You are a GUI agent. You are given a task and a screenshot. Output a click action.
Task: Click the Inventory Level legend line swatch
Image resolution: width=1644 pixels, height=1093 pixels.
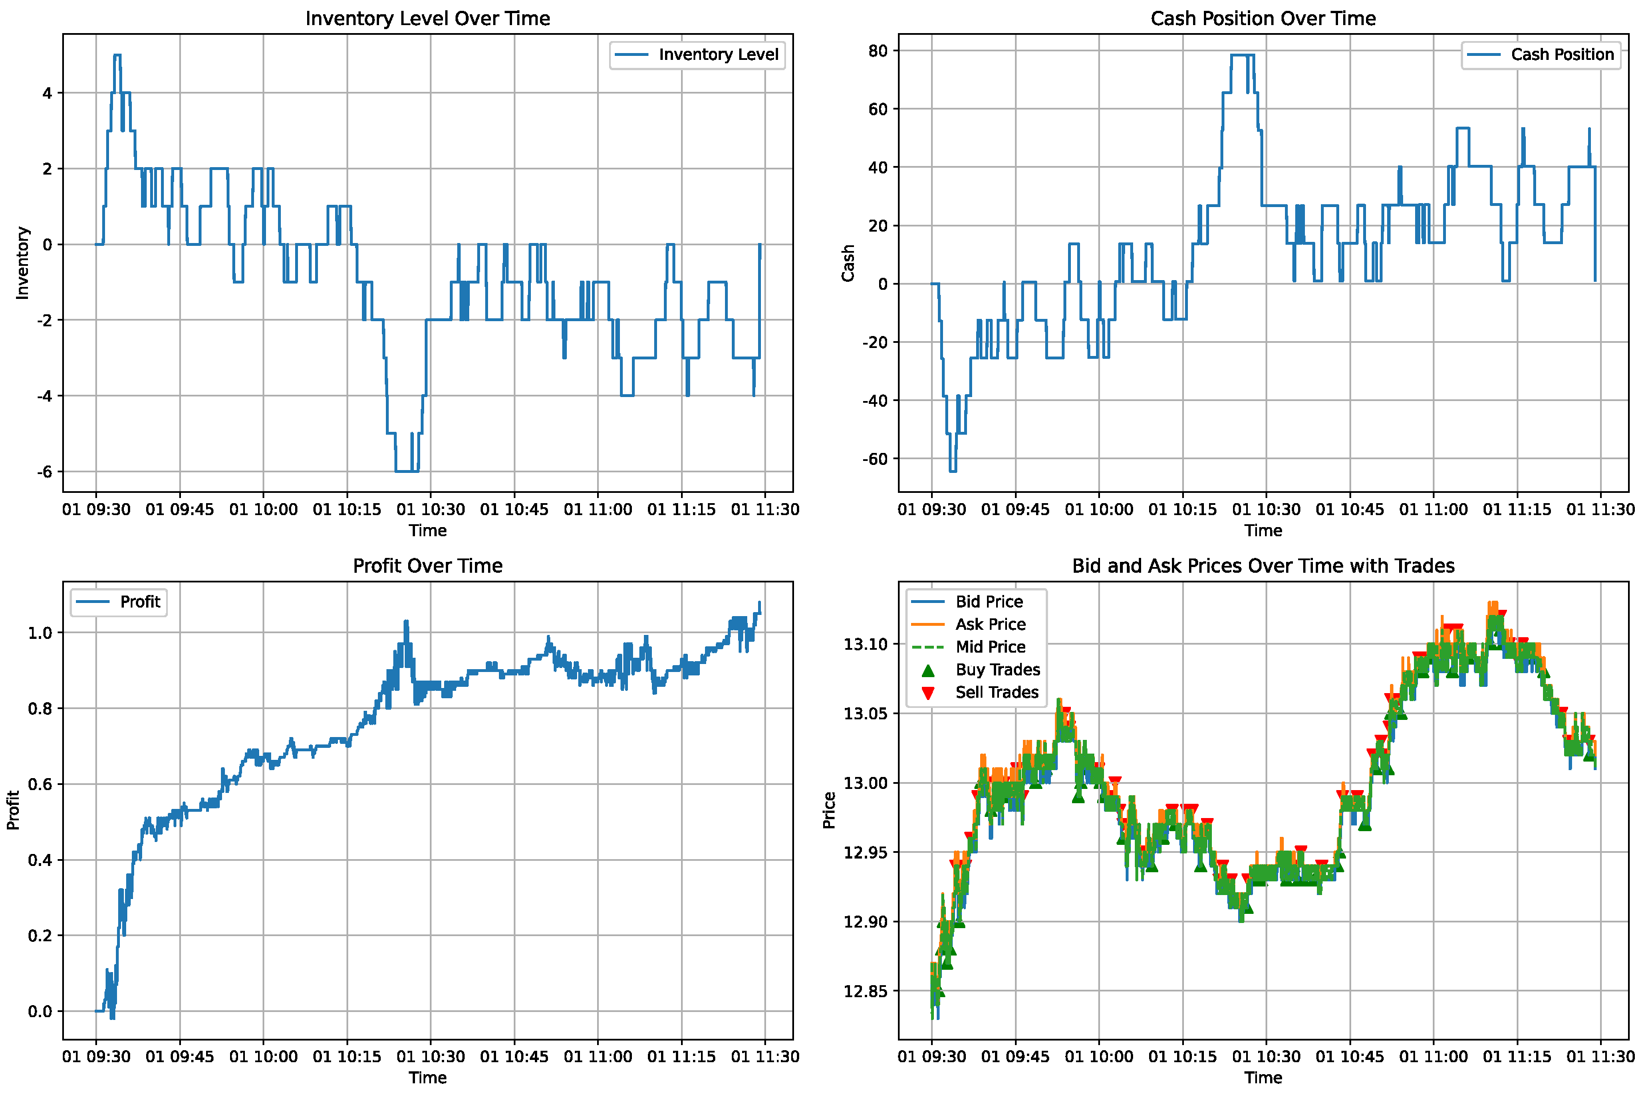pos(631,55)
